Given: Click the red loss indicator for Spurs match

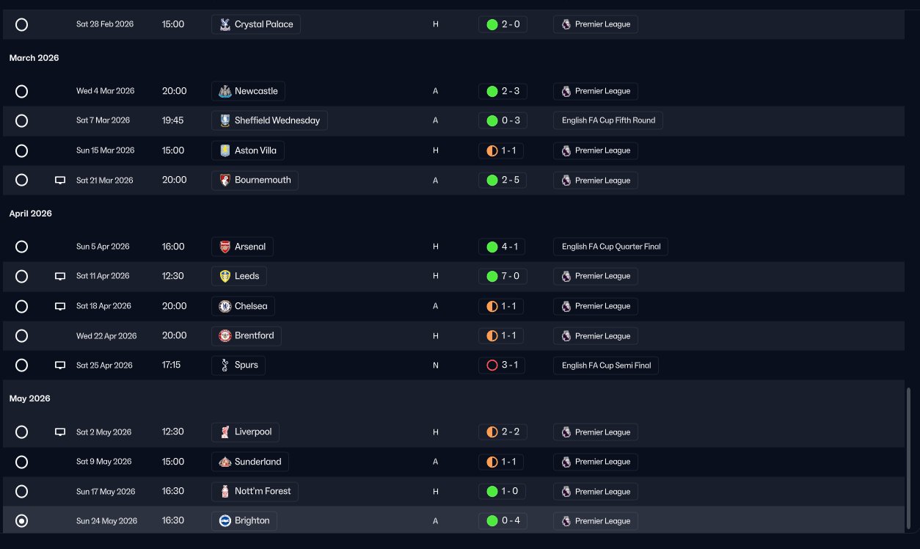Looking at the screenshot, I should click(492, 366).
